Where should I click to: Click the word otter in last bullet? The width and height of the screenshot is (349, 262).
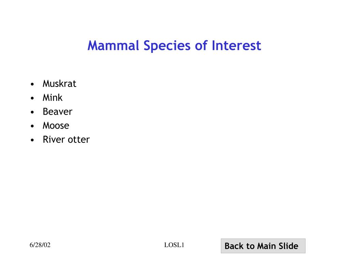[x=79, y=140]
